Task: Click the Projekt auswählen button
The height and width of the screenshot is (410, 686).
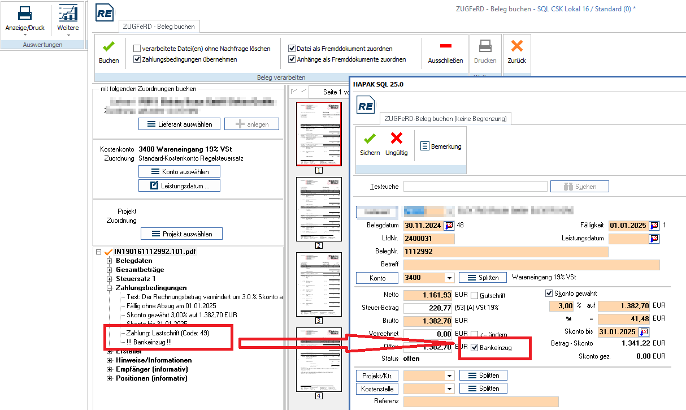Action: [181, 234]
